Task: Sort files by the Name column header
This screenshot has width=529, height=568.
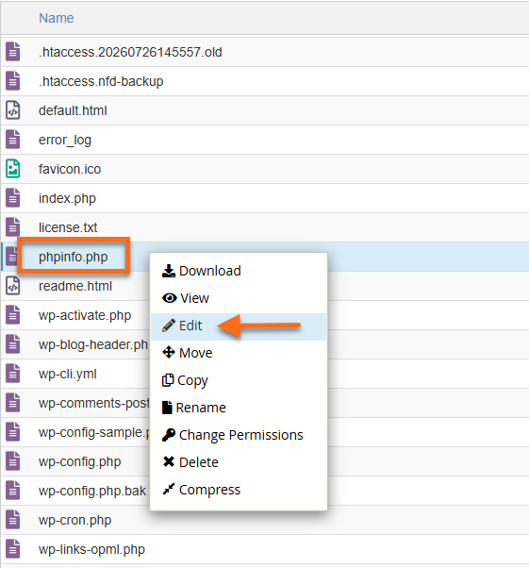Action: (57, 18)
